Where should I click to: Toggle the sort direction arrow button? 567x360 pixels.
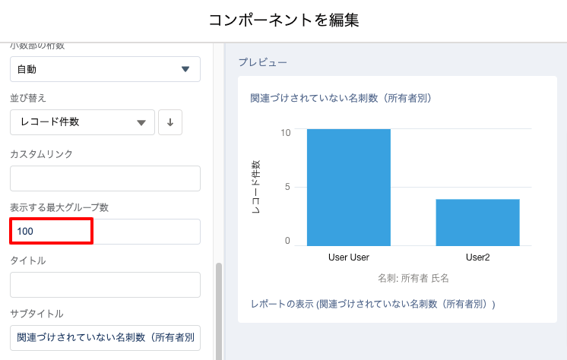[x=170, y=122]
